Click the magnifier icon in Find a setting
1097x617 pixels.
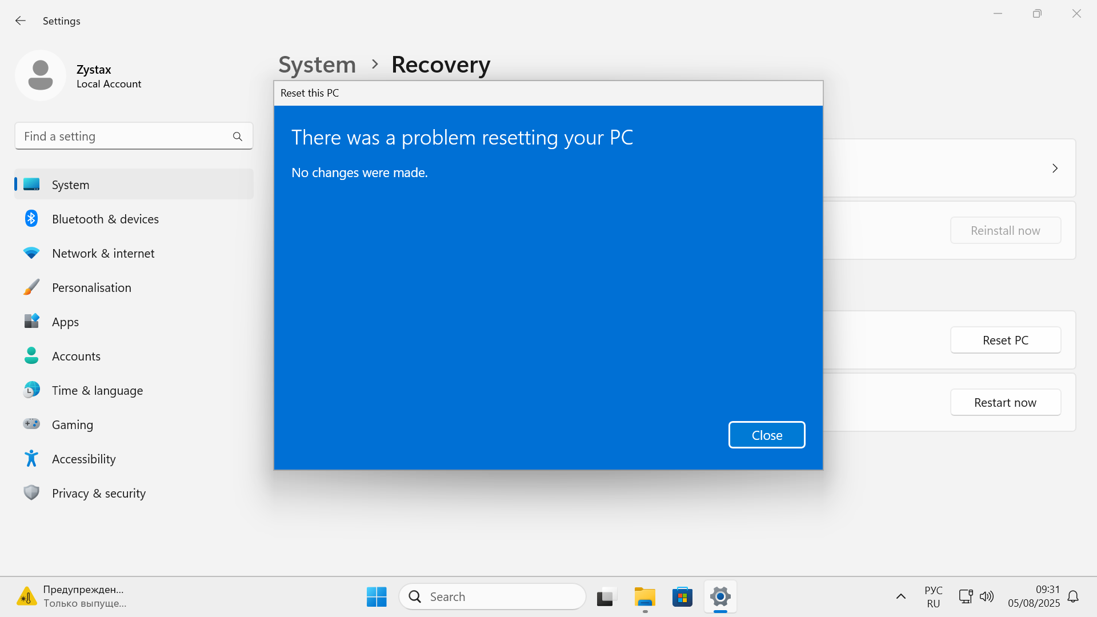click(238, 137)
